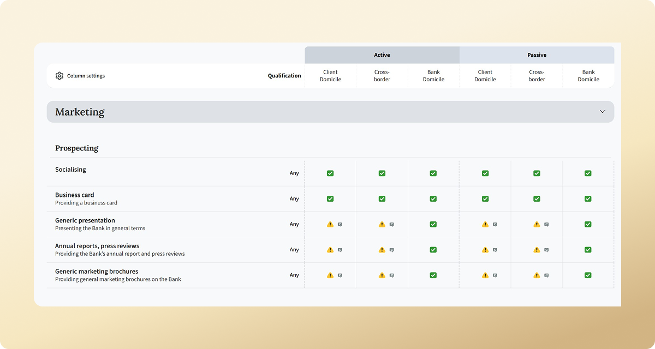Click warning icon for Generic marketing brochures, Passive Cross-border
Screen dimensions: 655x349
click(x=537, y=275)
